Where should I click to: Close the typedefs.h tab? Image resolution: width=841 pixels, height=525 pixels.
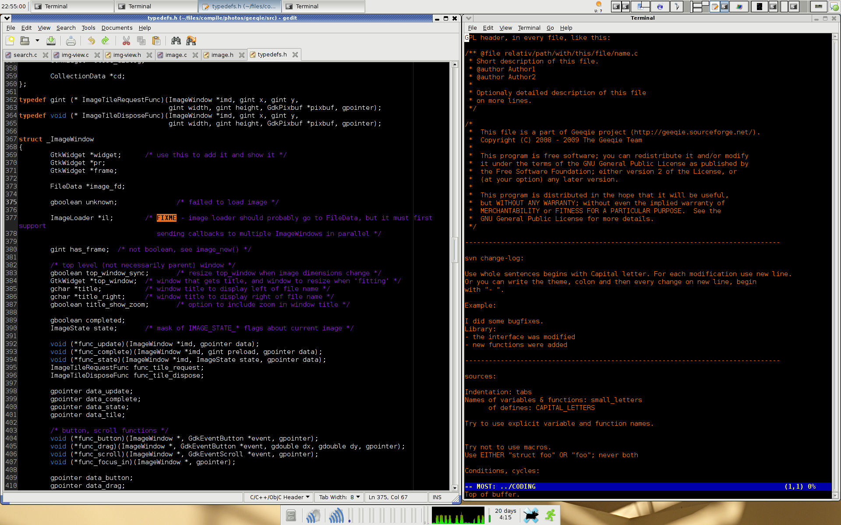pyautogui.click(x=295, y=54)
